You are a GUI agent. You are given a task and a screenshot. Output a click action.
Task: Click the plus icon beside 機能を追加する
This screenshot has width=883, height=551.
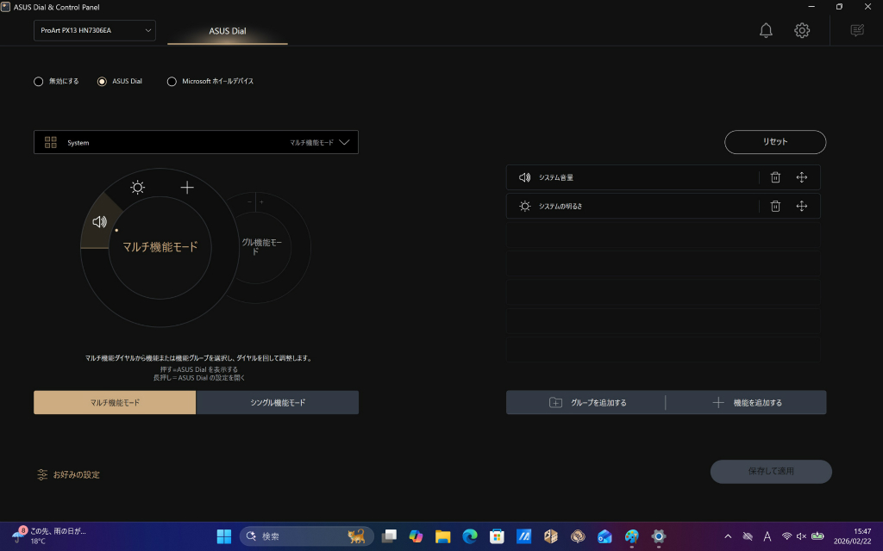718,403
